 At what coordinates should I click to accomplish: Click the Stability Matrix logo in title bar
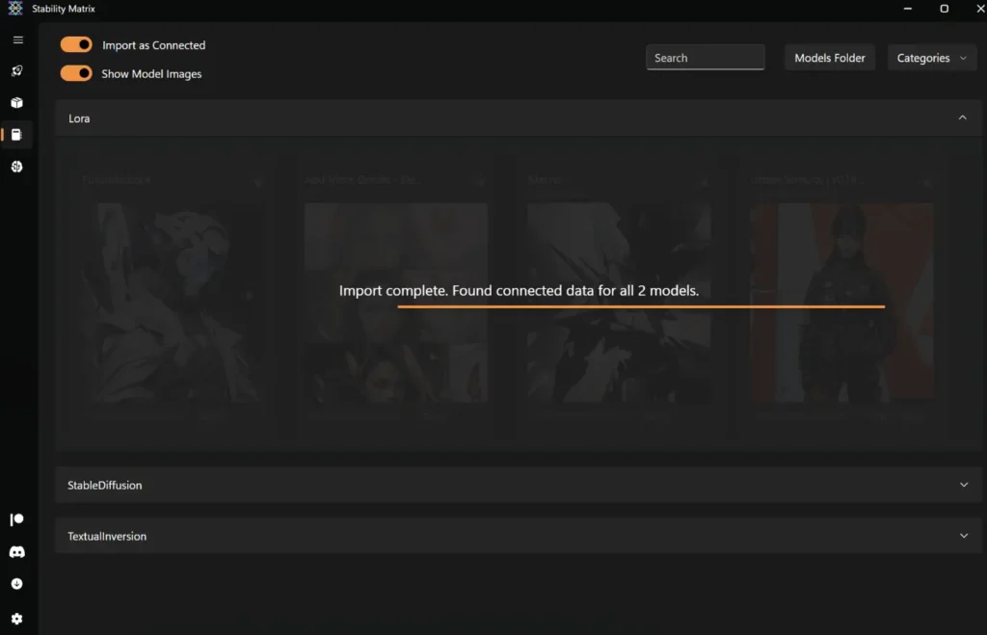pyautogui.click(x=15, y=9)
